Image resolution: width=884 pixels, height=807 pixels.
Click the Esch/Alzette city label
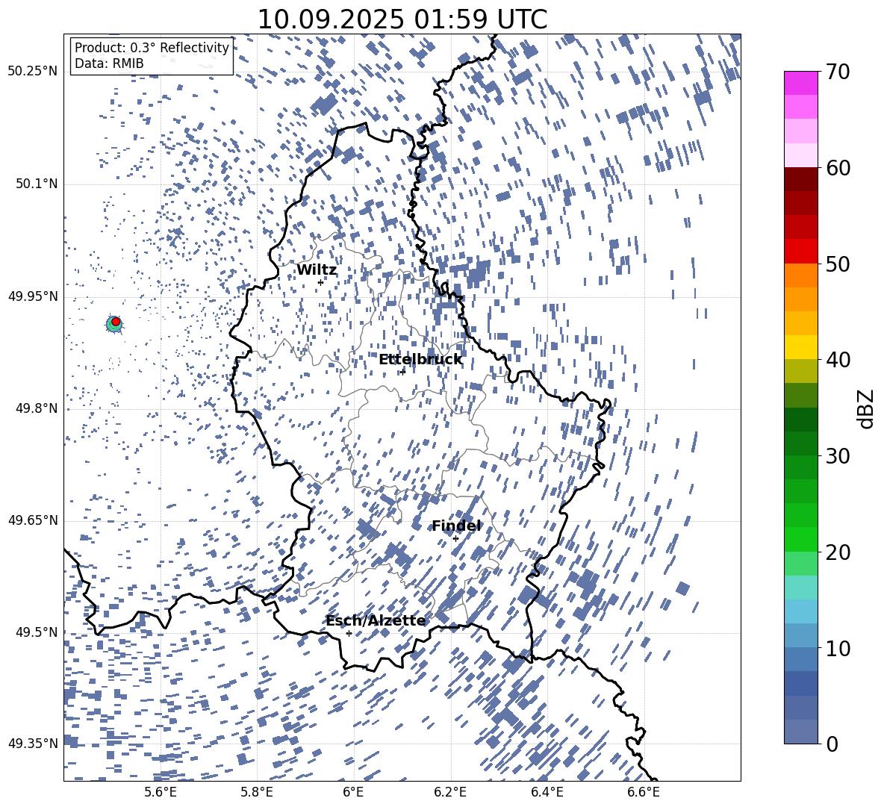(376, 620)
